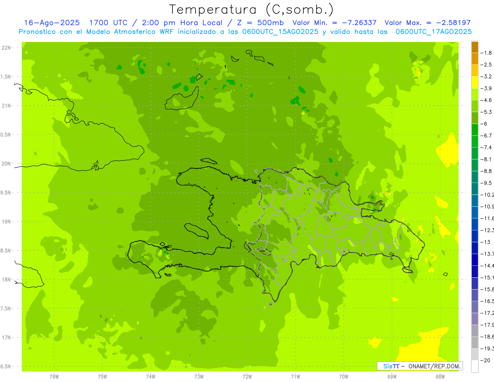494x382 pixels.
Task: Click the "Valor Min. = -7.26337" value
Action: (x=335, y=23)
